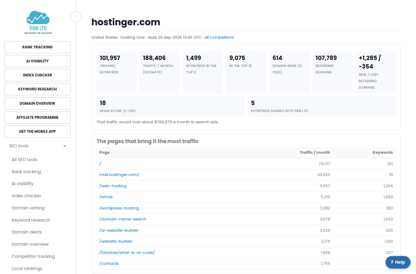416x274 pixels.
Task: Select Rank tracking sidebar item
Action: pos(26,172)
